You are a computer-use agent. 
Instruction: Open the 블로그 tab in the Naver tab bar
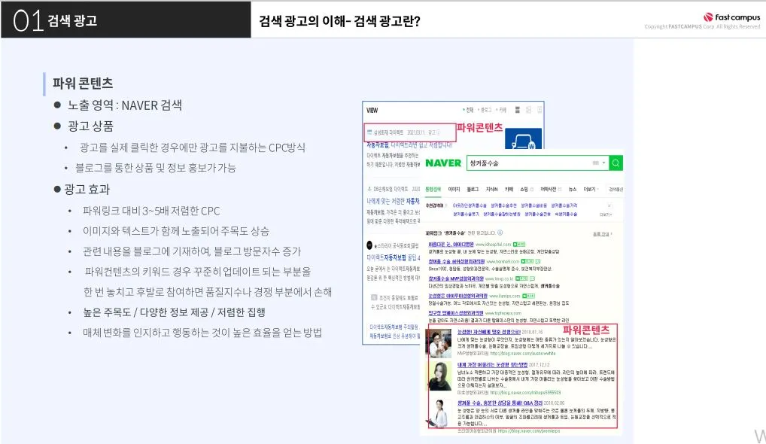pyautogui.click(x=473, y=189)
